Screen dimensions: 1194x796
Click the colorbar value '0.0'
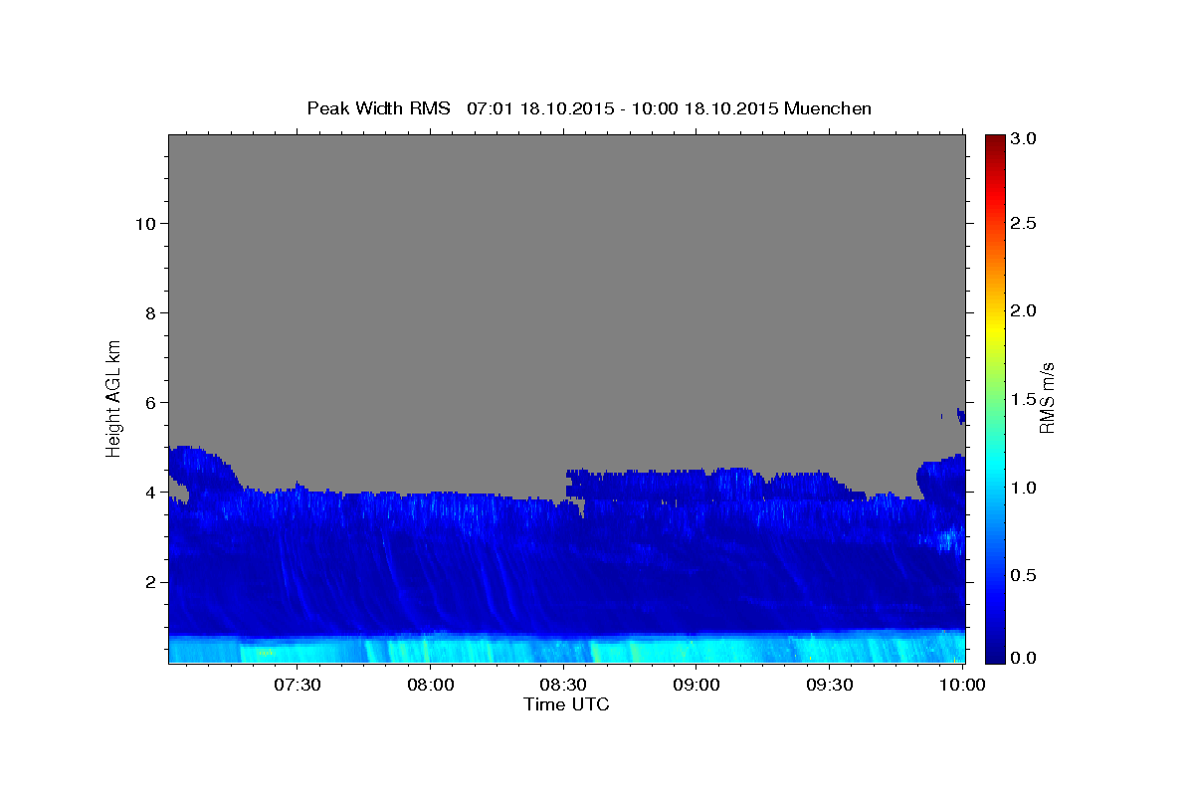click(x=1024, y=658)
